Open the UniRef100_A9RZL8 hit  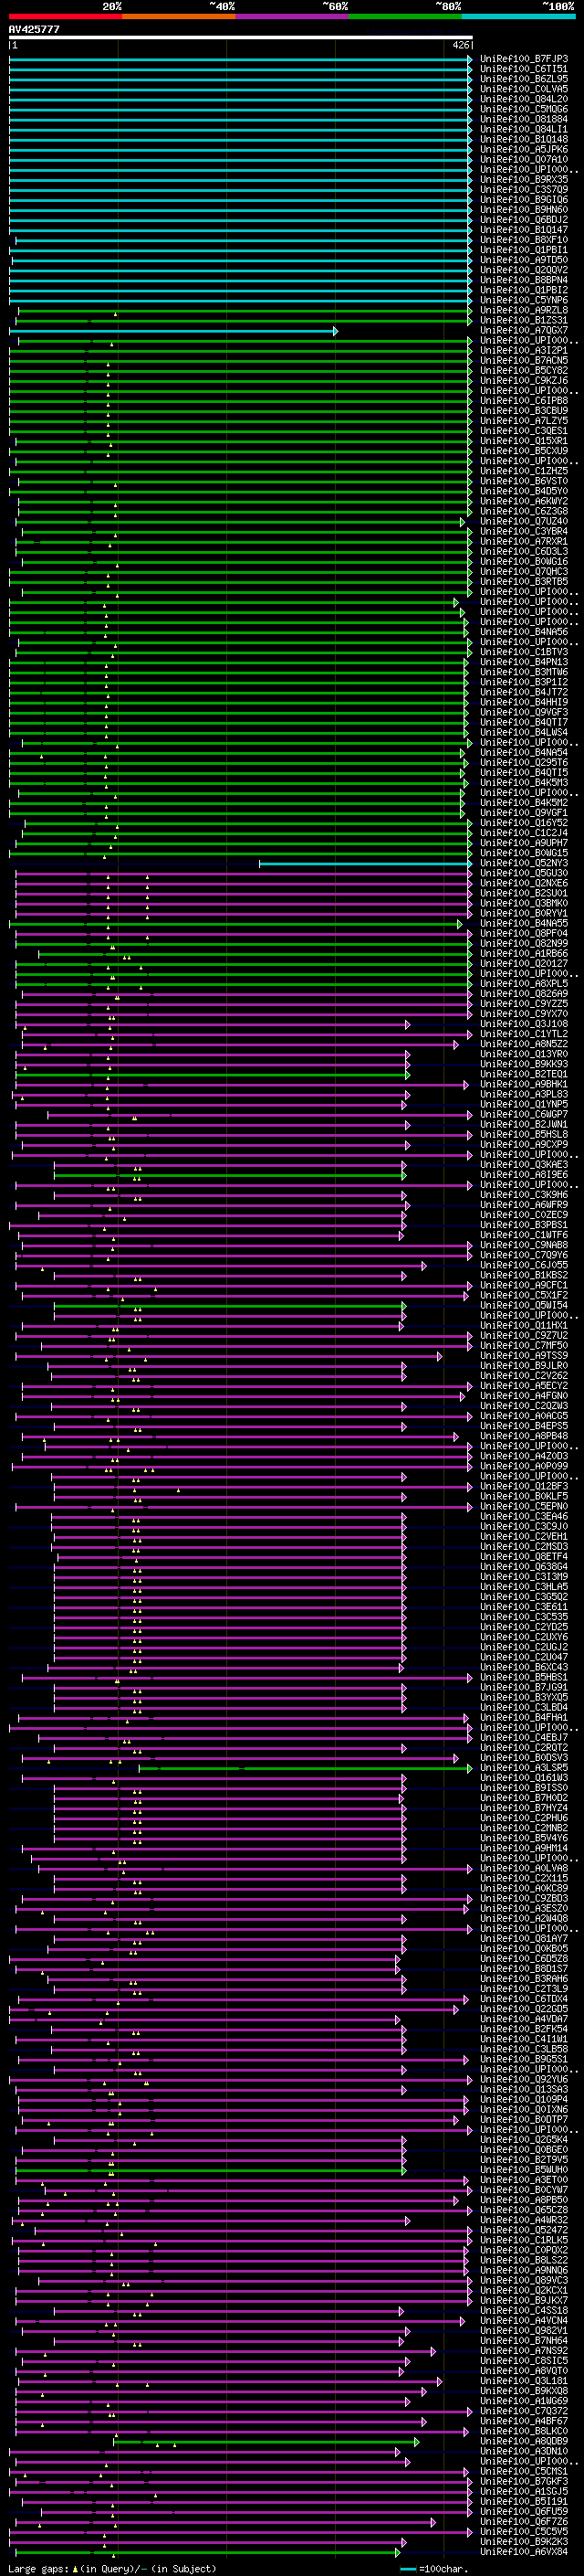pos(524,310)
